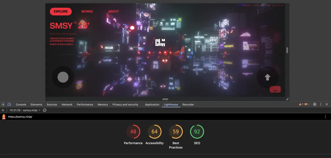
Task: Click the inspect element picker icon
Action: (x=3, y=105)
